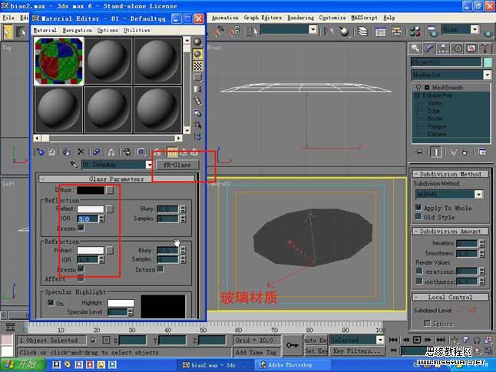Click Select Object arrow tool in toolbar
The height and width of the screenshot is (372, 496).
[8, 31]
